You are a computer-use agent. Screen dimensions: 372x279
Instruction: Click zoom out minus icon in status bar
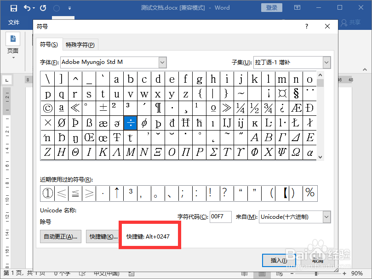click(292, 274)
